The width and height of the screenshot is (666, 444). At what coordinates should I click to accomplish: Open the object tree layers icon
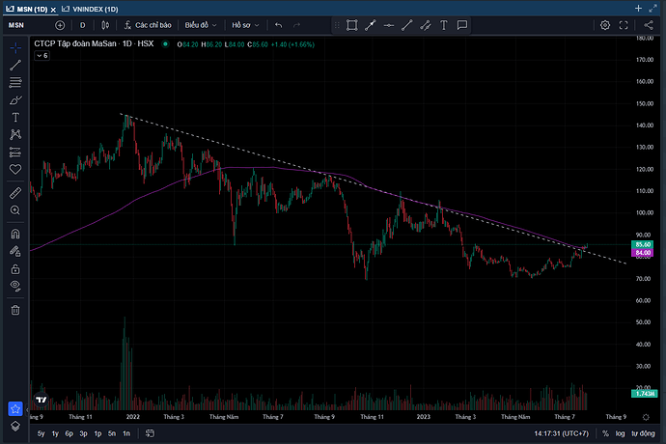pos(15,427)
